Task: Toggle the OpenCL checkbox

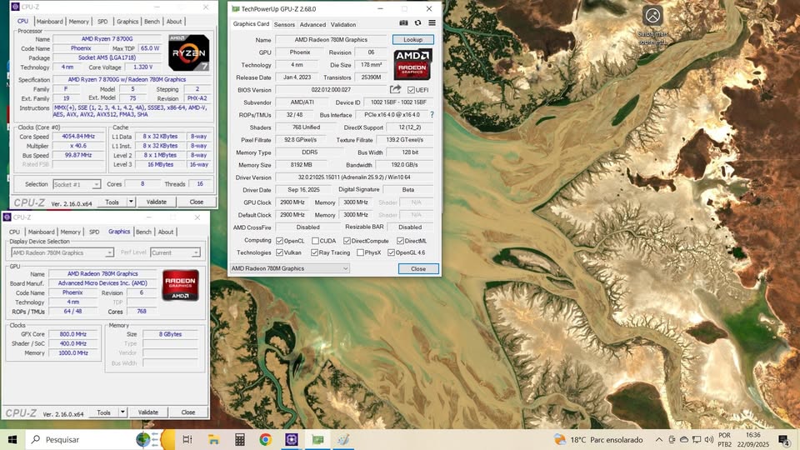Action: [x=279, y=241]
